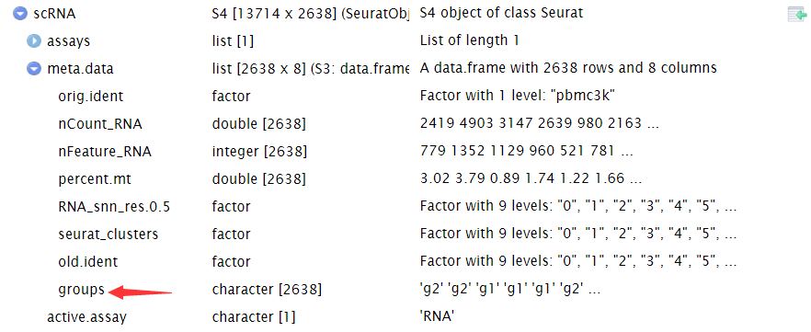The width and height of the screenshot is (811, 332).
Task: Select the percent.mt entry
Action: click(x=405, y=179)
